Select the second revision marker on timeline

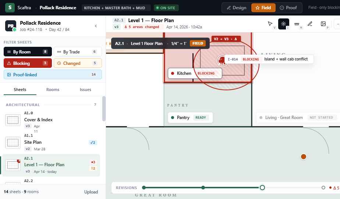click(203, 188)
